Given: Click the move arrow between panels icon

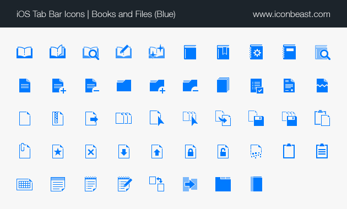Looking at the screenshot, I should point(190,184).
